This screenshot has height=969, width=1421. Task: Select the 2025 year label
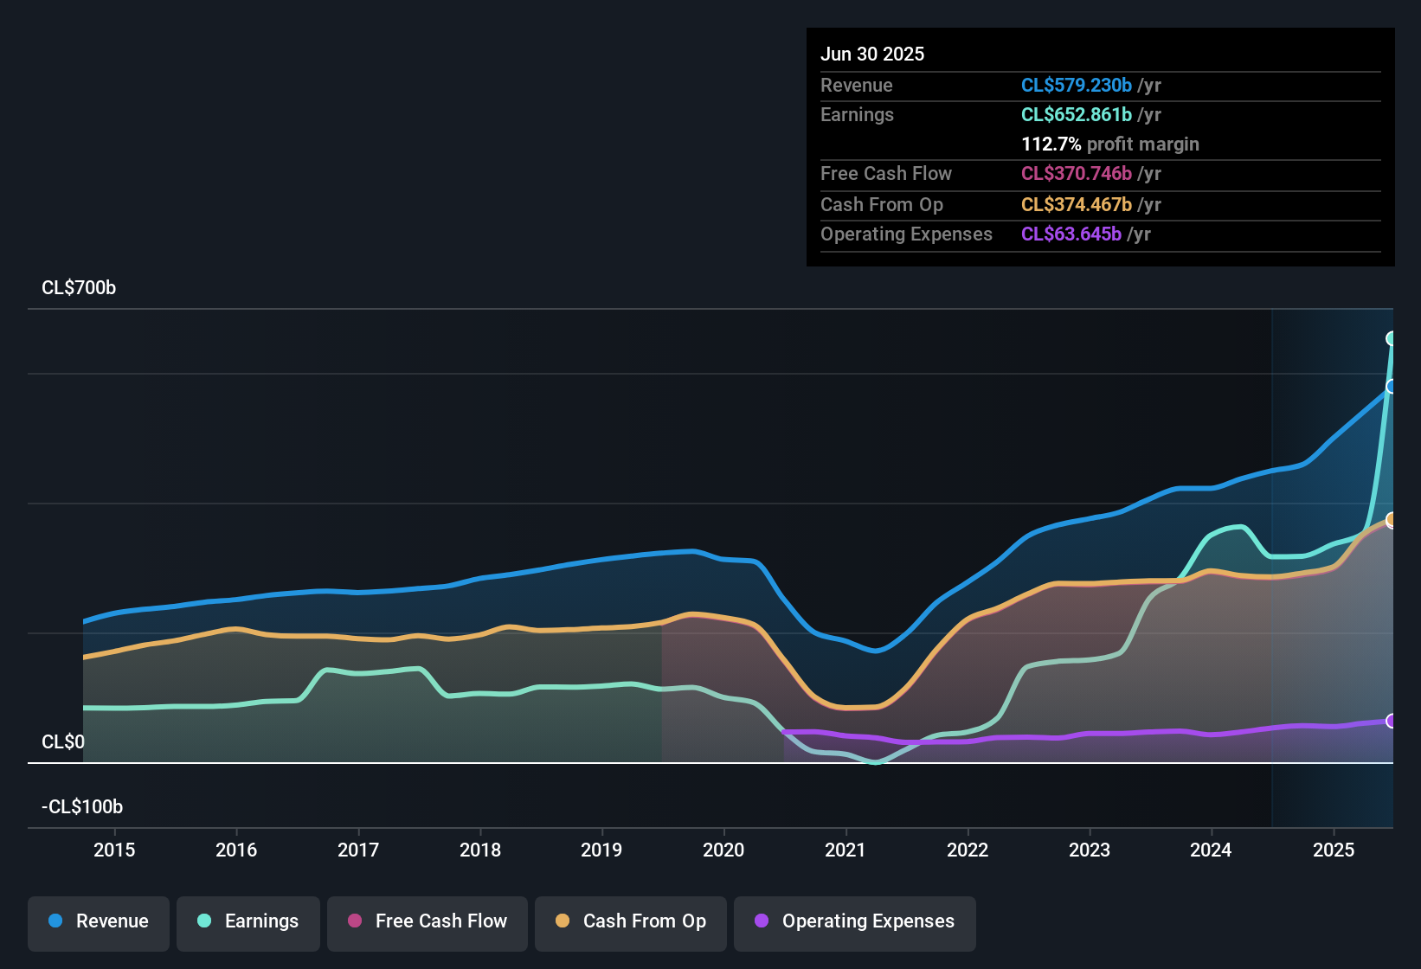point(1333,850)
